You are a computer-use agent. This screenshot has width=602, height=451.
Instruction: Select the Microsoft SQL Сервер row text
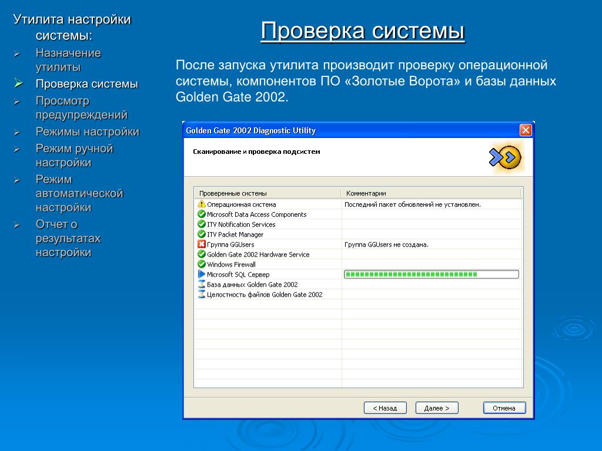tap(238, 275)
